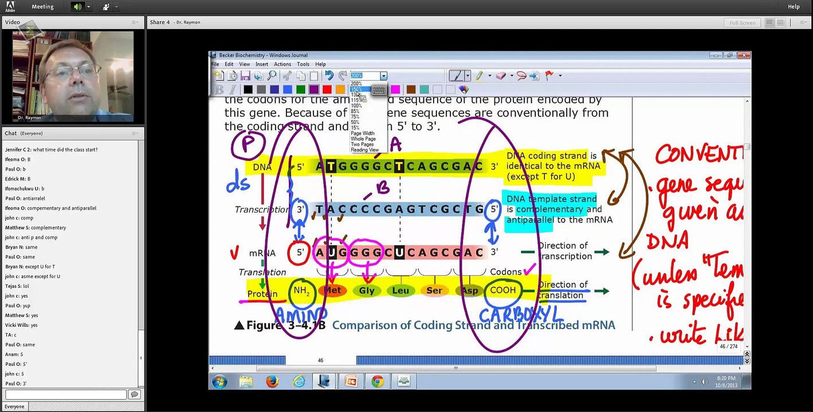The height and width of the screenshot is (412, 813).
Task: Click the Chrome icon in the taskbar
Action: point(377,381)
